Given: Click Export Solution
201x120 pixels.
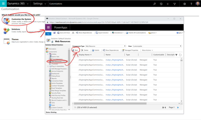Looking at the screenshot, I should coord(102,33).
